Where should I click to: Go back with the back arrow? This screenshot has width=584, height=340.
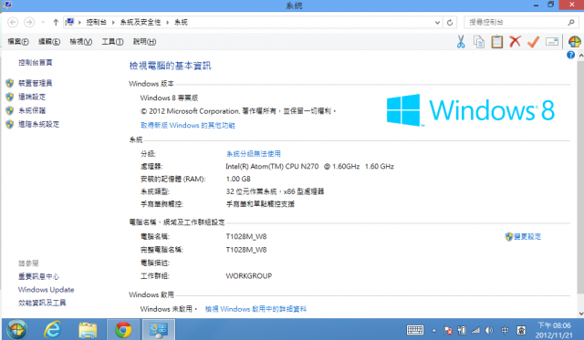(13, 22)
